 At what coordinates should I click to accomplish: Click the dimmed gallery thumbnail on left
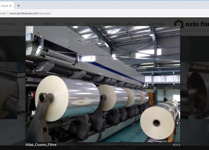pyautogui.click(x=12, y=91)
